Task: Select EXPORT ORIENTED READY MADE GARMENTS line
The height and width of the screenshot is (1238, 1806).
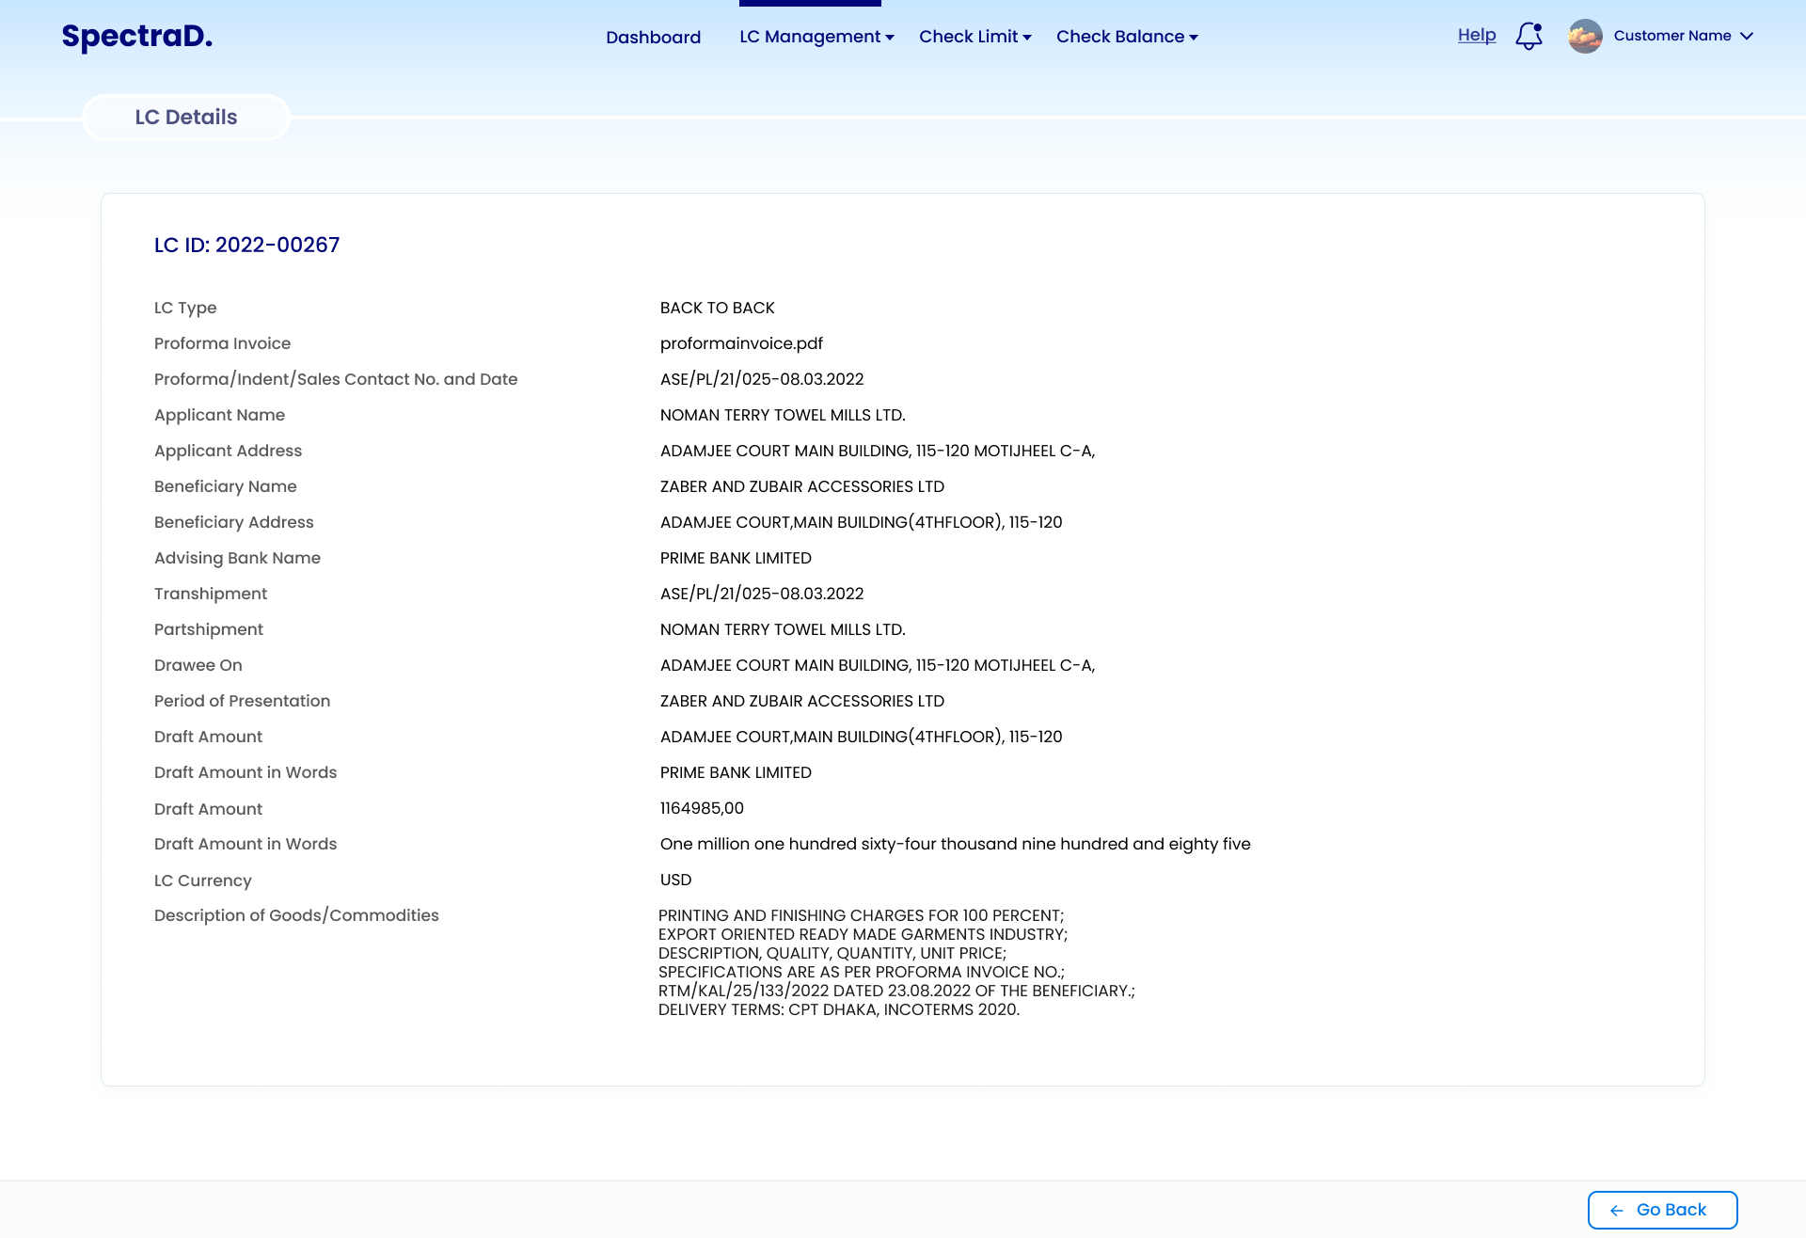Action: [x=863, y=934]
